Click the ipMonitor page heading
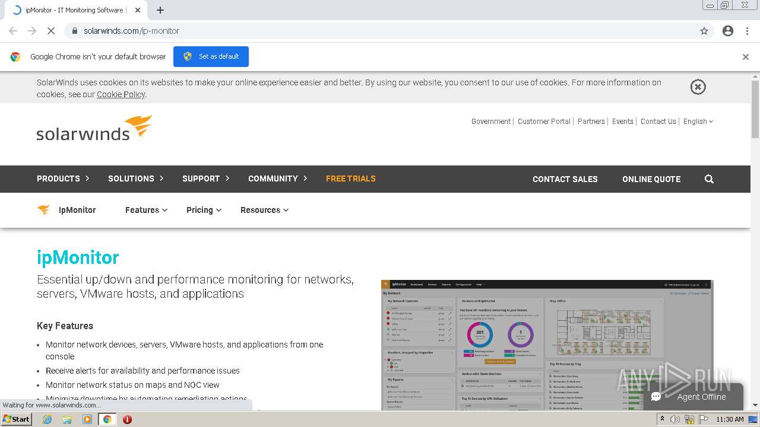Viewport: 760px width, 427px height. (78, 257)
